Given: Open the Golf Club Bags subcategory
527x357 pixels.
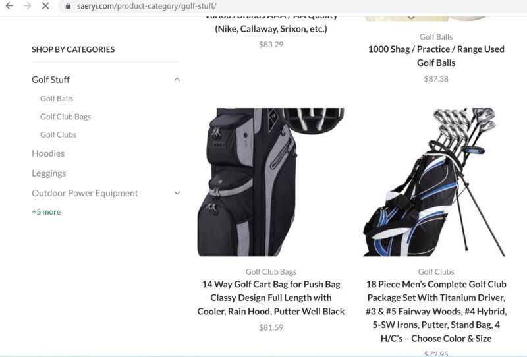Looking at the screenshot, I should tap(65, 117).
